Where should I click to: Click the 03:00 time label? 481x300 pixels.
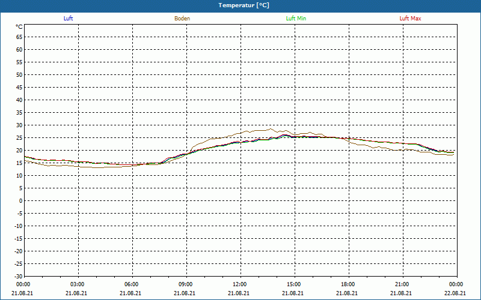click(x=78, y=284)
